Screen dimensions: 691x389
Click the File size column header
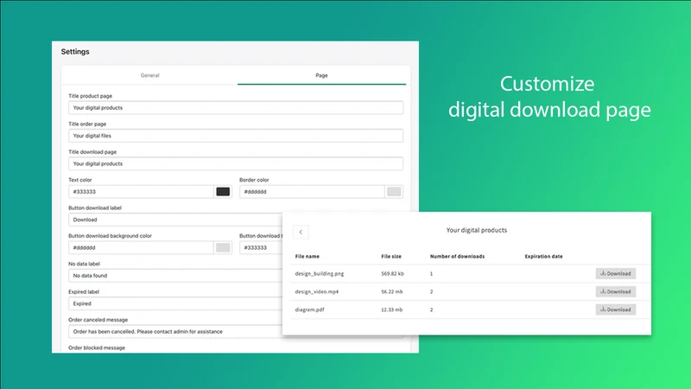point(391,256)
